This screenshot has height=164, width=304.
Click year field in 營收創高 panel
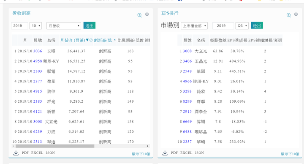point(19,26)
